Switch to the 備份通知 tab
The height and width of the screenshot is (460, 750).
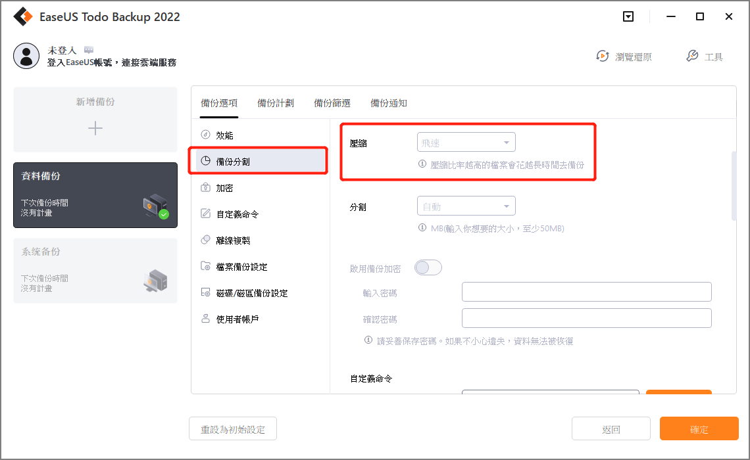click(x=389, y=103)
